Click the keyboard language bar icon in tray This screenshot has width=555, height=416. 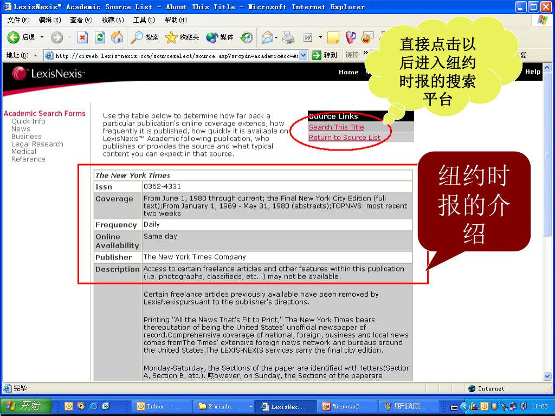click(454, 407)
